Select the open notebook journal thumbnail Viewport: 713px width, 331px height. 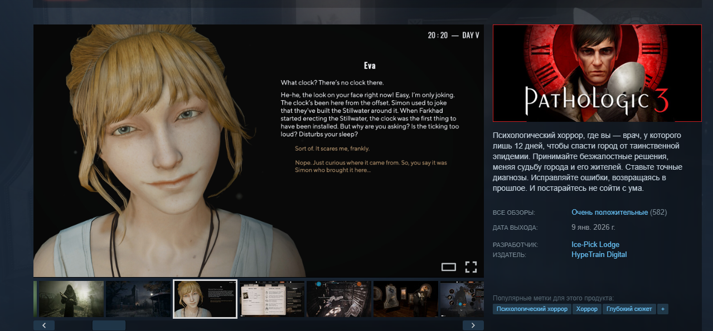(x=272, y=299)
